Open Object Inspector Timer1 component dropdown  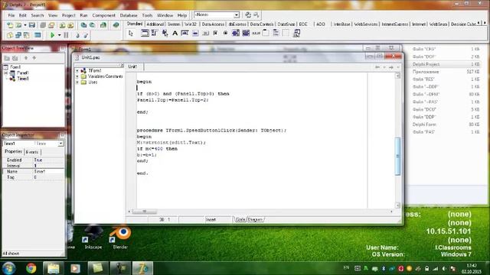tap(60, 144)
